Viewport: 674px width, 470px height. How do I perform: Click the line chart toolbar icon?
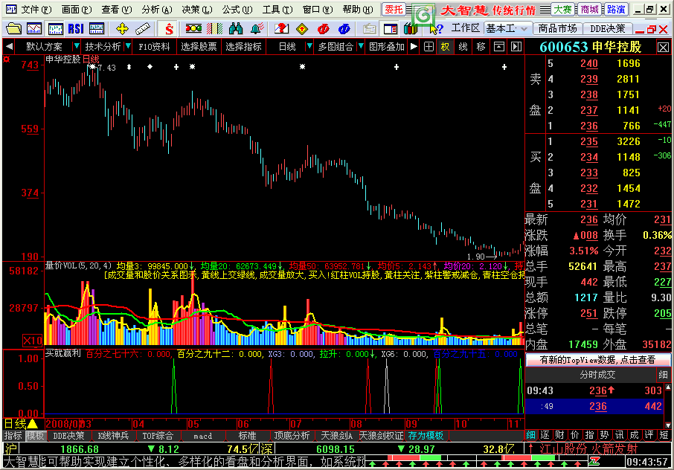pos(34,29)
